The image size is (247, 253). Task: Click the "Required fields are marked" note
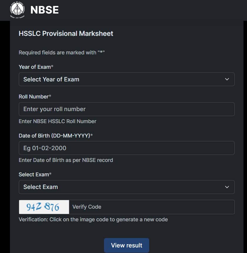(x=62, y=53)
